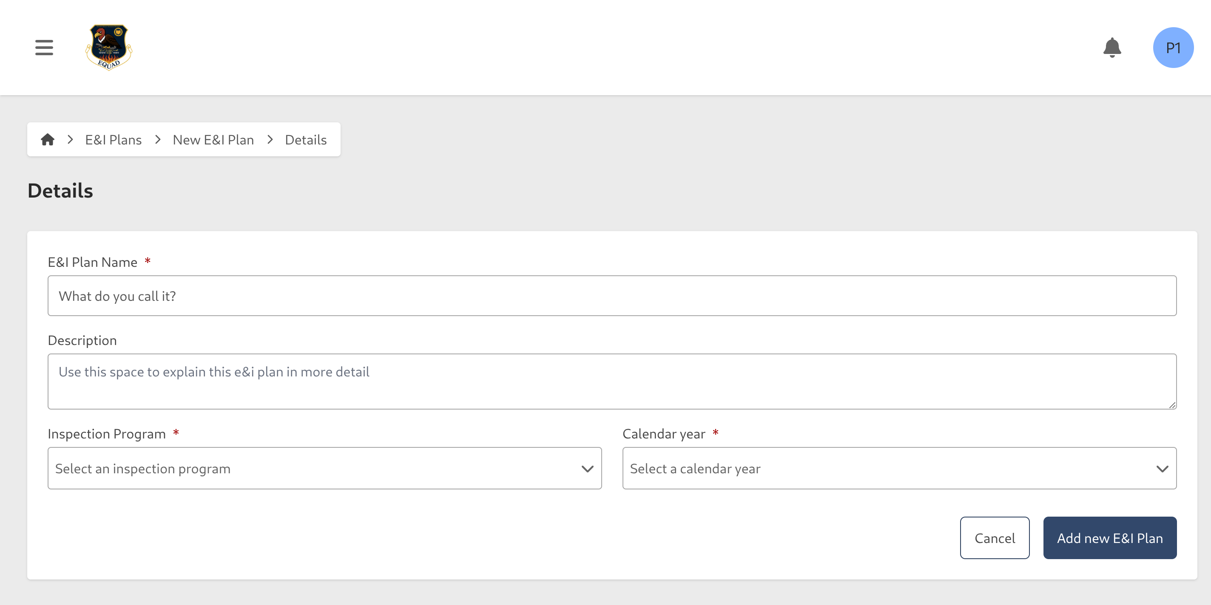Image resolution: width=1211 pixels, height=605 pixels.
Task: Click the chevron arrow in the Inspection Program field
Action: (587, 469)
